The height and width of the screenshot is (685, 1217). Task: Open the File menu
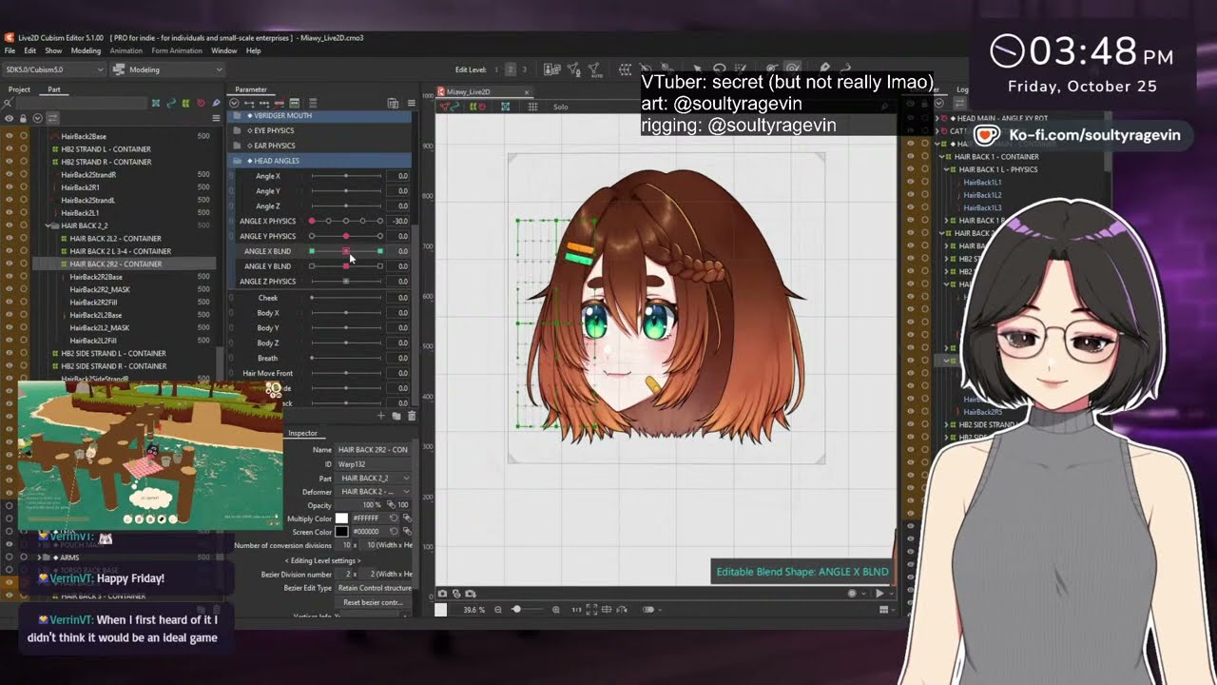[10, 50]
